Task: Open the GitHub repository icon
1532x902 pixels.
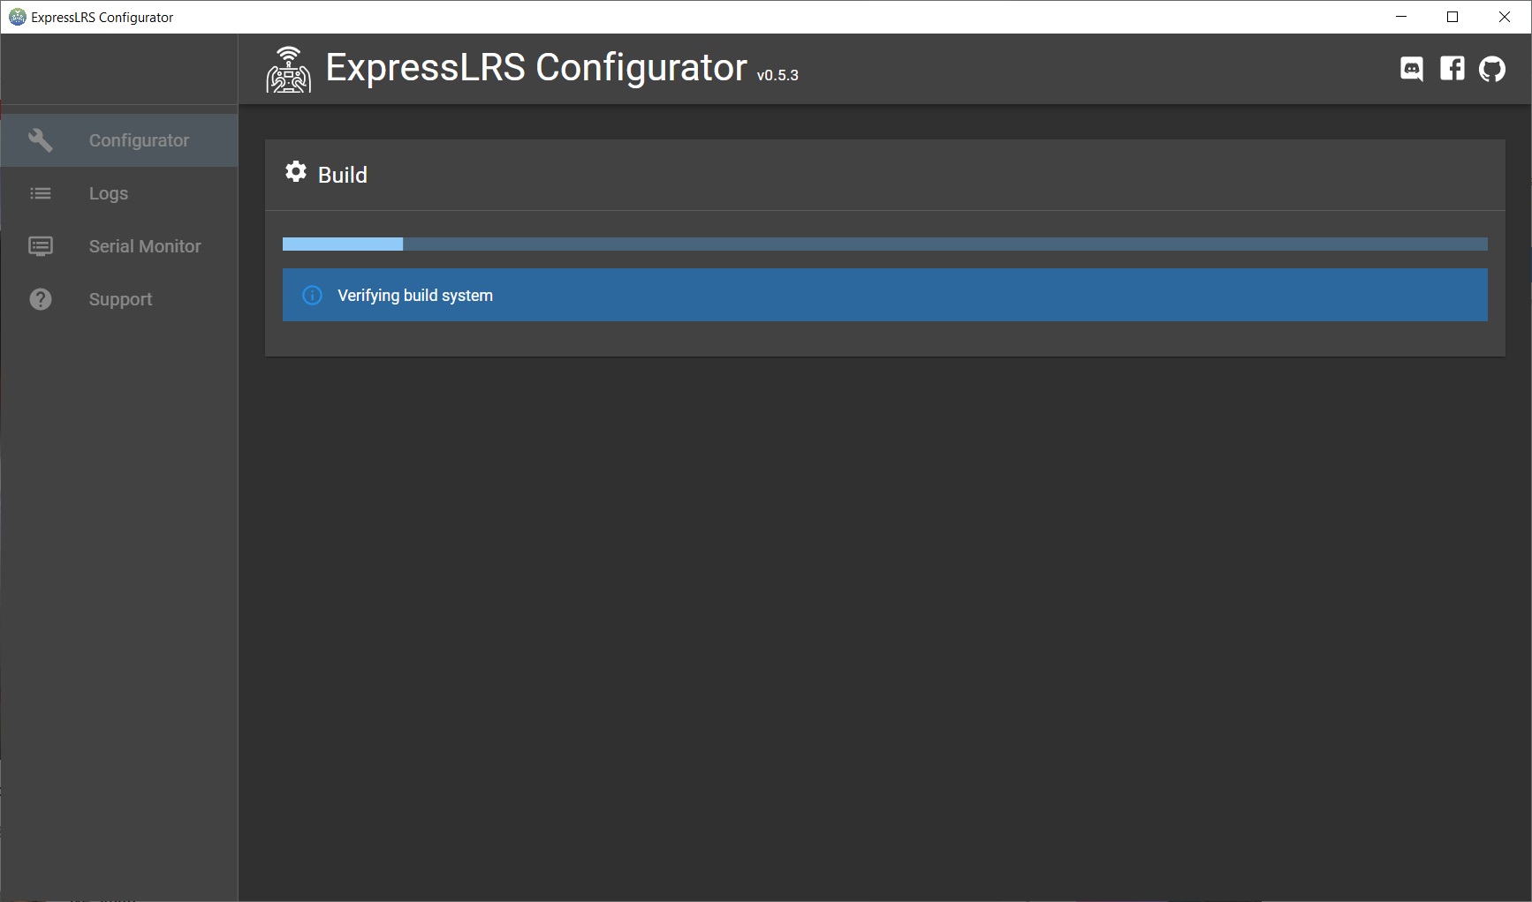Action: point(1492,69)
